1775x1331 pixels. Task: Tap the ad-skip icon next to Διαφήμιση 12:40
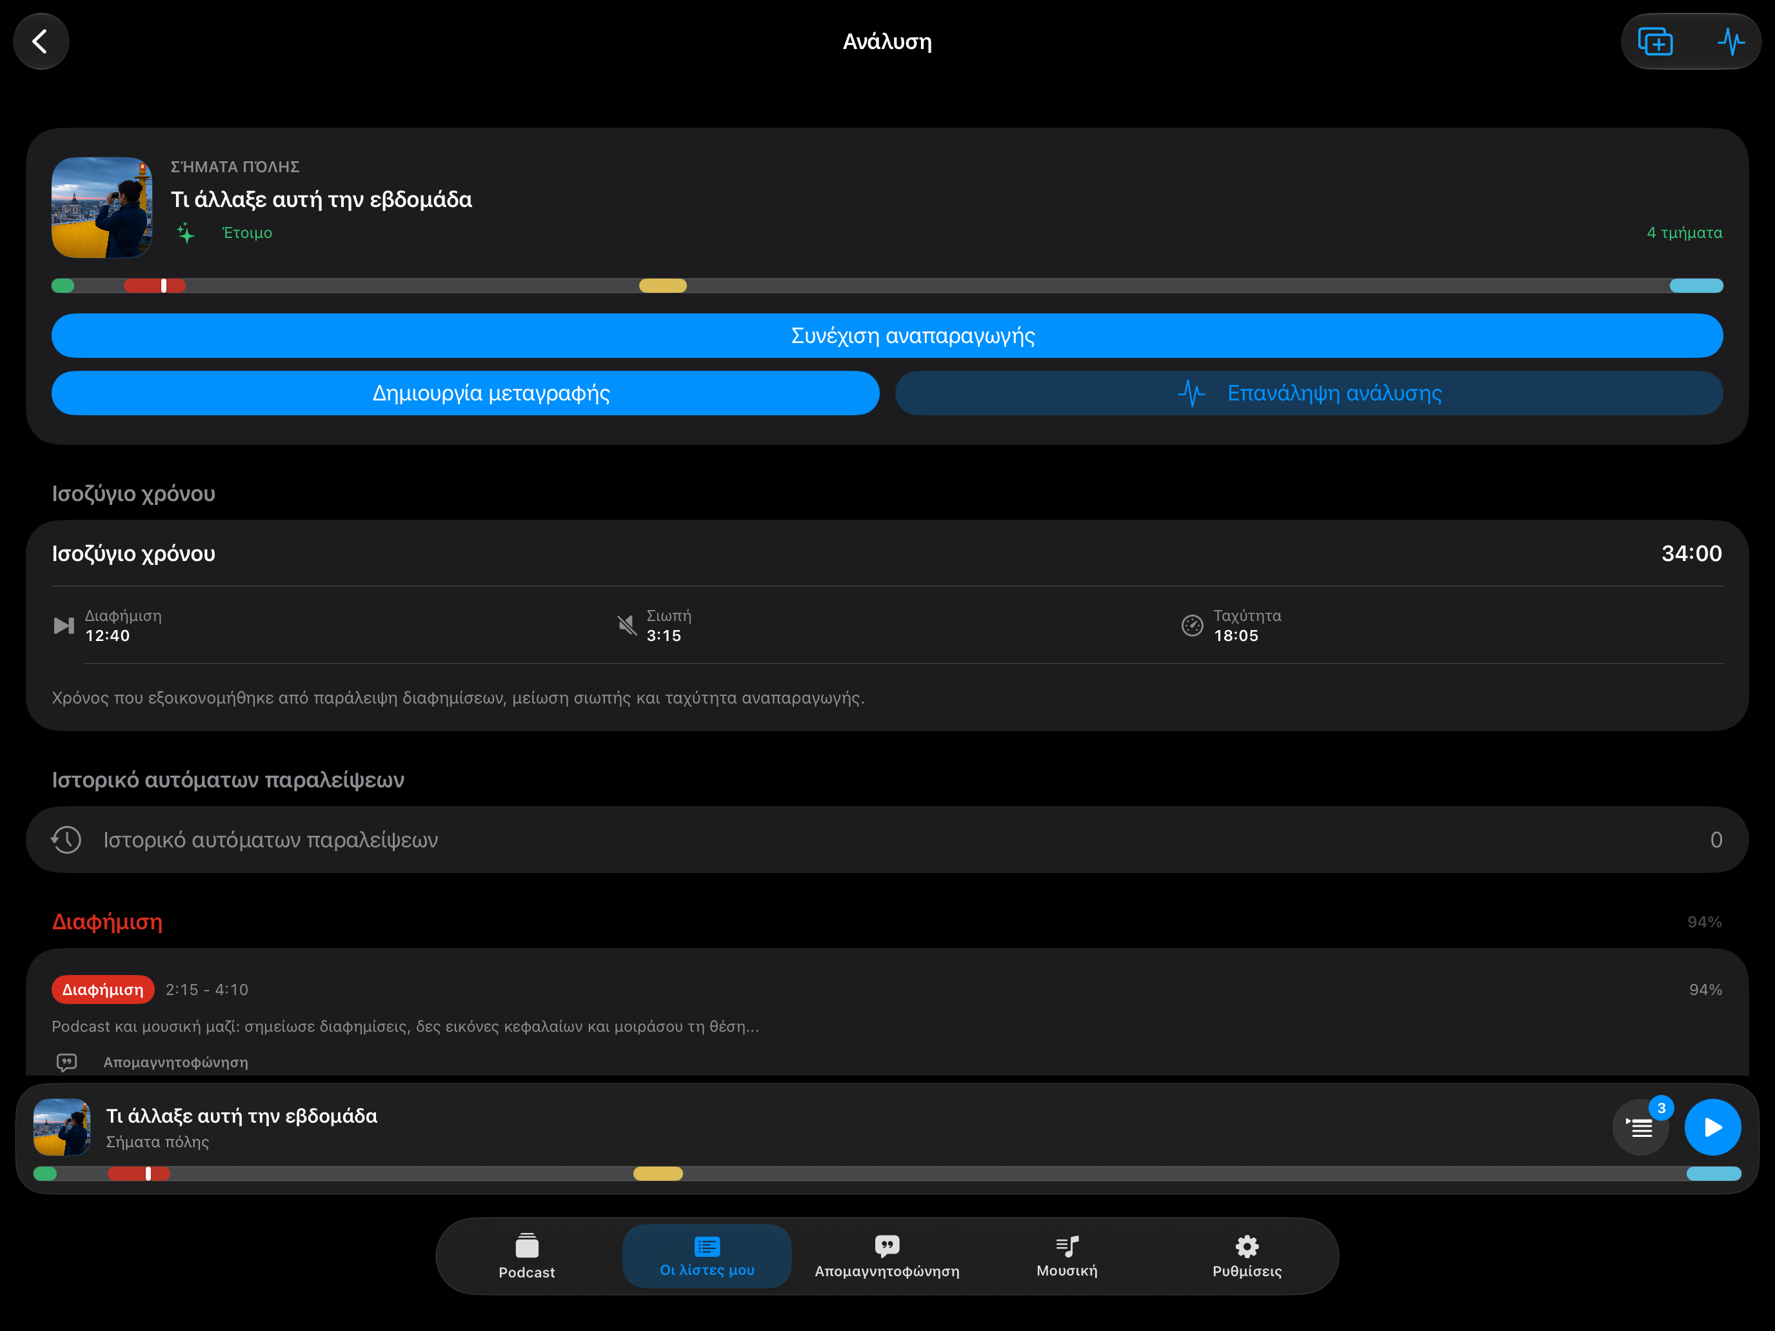63,625
